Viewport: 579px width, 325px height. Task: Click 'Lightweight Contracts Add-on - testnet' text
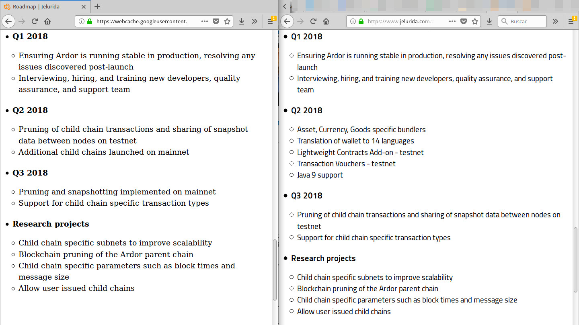pos(360,152)
